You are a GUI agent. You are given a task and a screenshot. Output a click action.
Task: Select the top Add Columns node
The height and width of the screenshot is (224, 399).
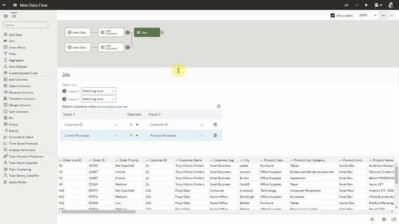coord(111,32)
